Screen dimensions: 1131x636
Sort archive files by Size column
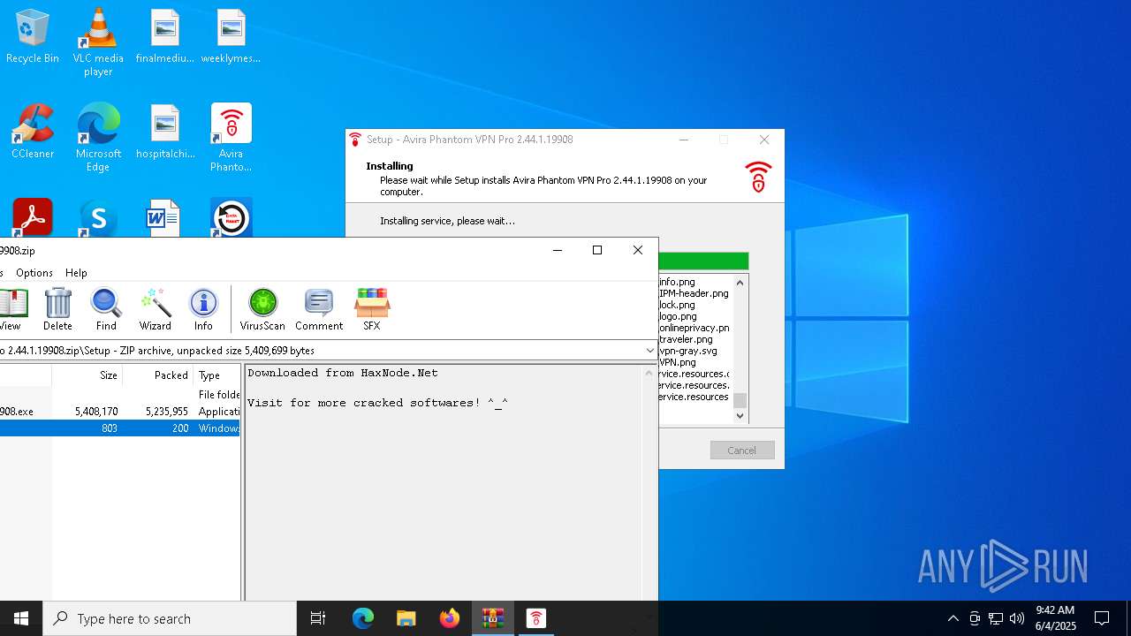click(87, 375)
